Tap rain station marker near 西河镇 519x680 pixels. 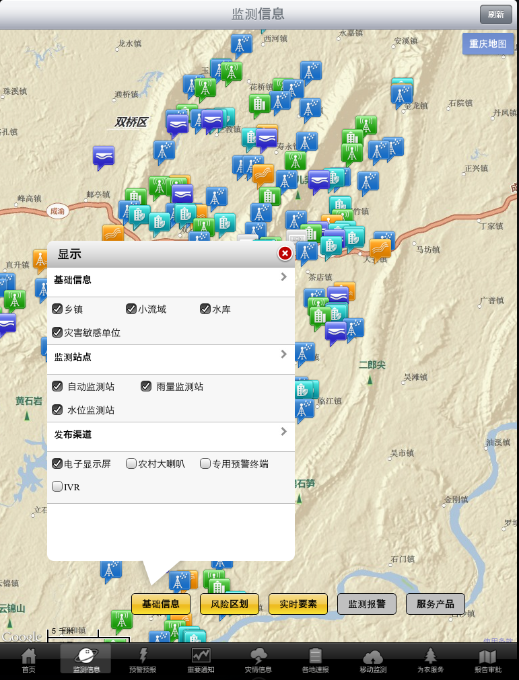click(x=241, y=45)
